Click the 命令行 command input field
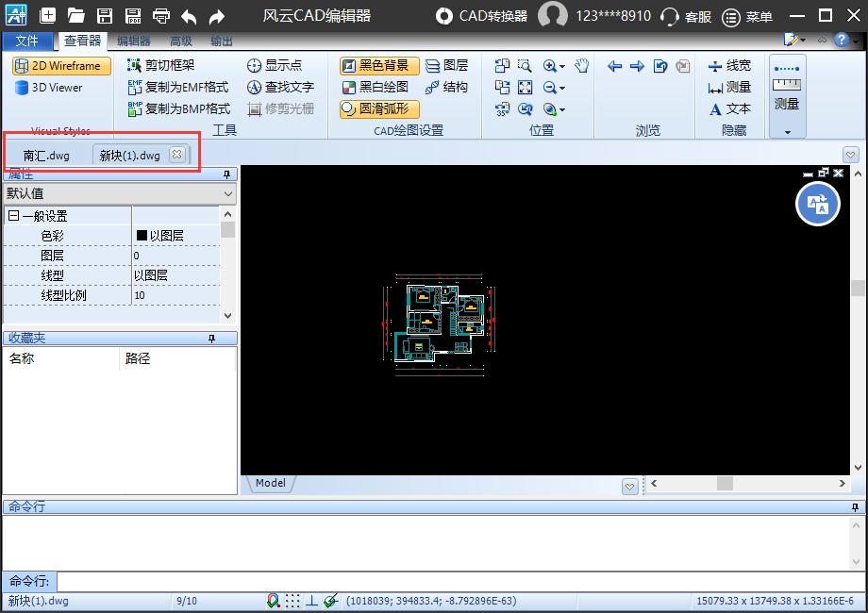The height and width of the screenshot is (613, 868). pos(458,581)
